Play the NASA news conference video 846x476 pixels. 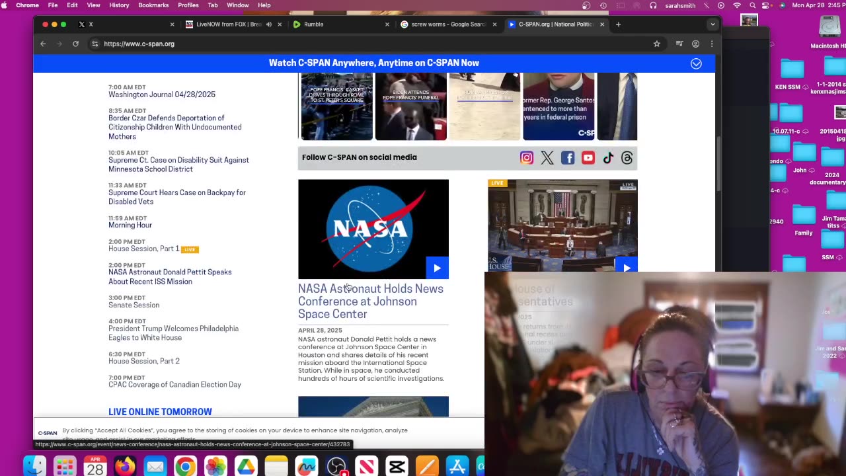(437, 268)
